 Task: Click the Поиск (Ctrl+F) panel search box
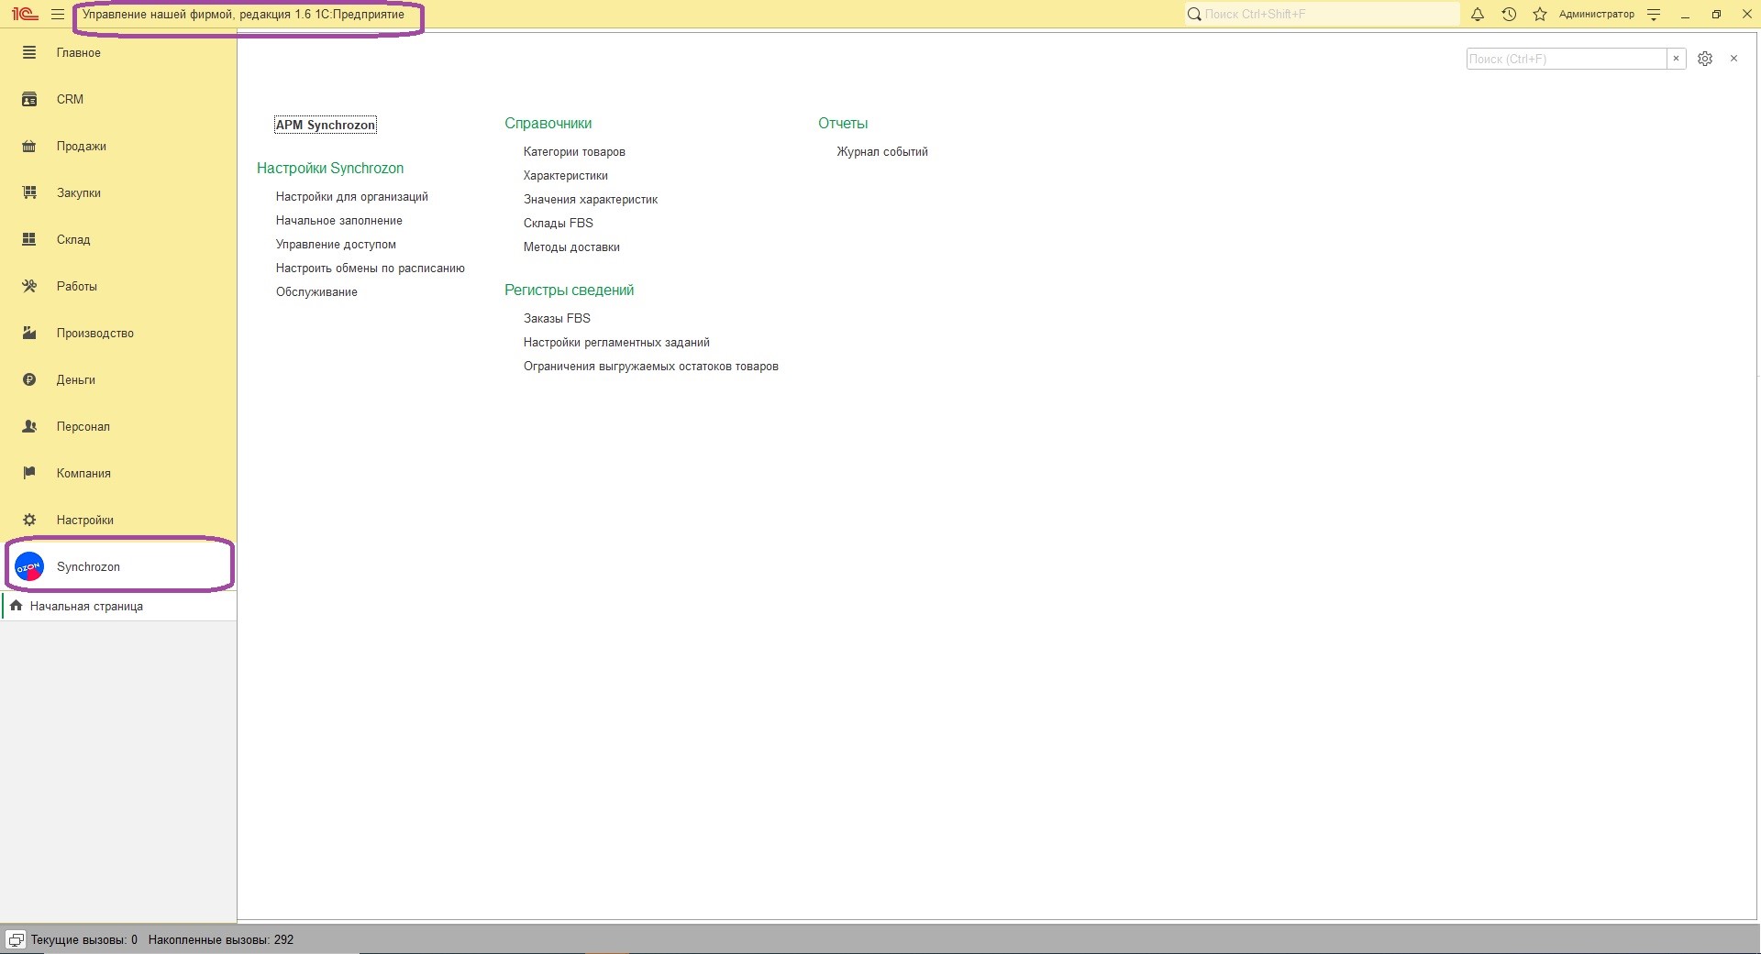pos(1565,59)
